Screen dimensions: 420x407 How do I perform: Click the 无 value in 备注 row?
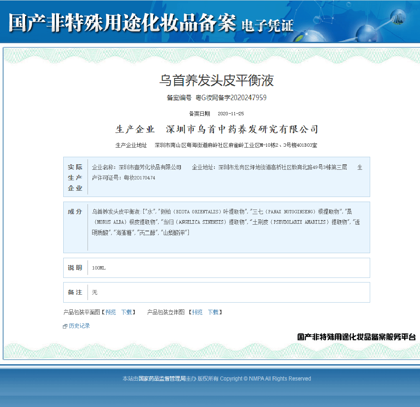pyautogui.click(x=95, y=292)
